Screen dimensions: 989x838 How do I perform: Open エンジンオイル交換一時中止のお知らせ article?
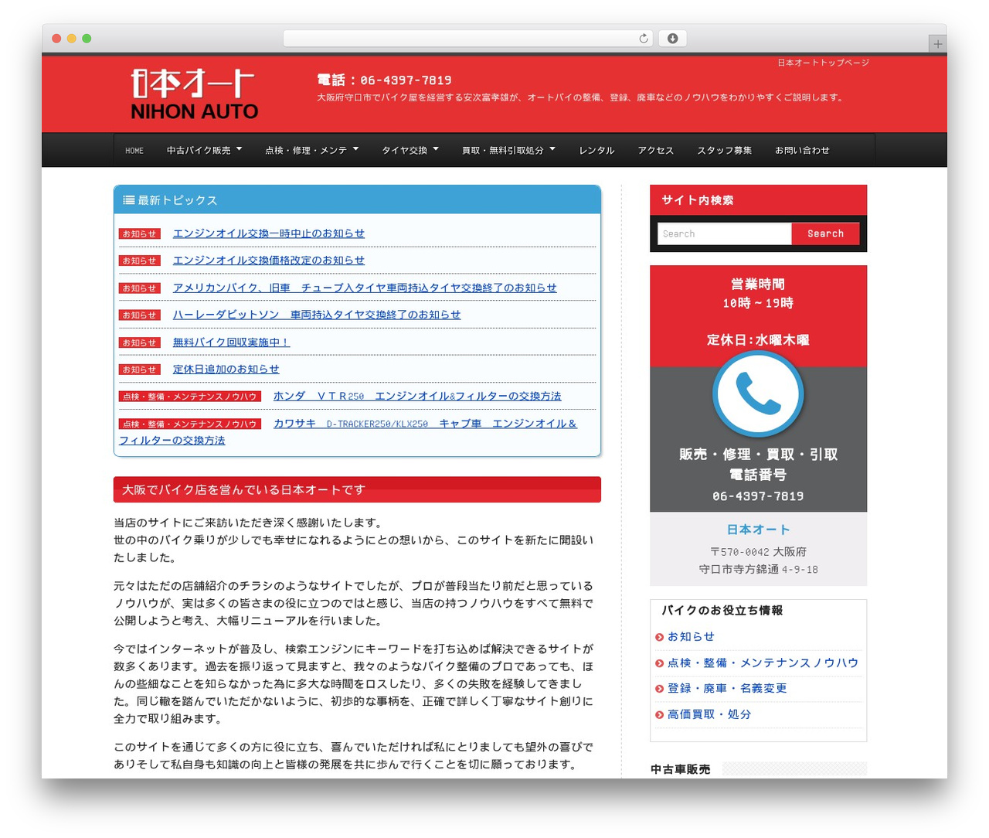pos(269,233)
